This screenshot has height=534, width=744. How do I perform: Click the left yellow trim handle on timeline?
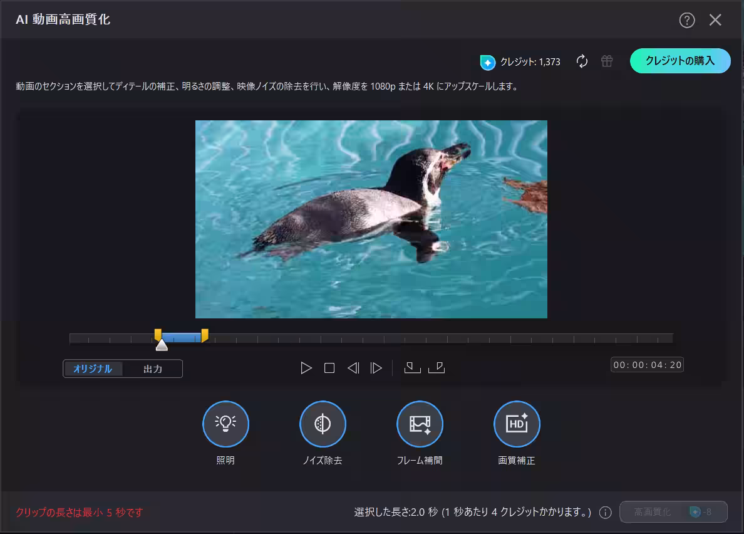(157, 336)
